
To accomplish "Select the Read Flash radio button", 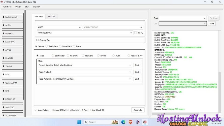I will pos(47,46).
